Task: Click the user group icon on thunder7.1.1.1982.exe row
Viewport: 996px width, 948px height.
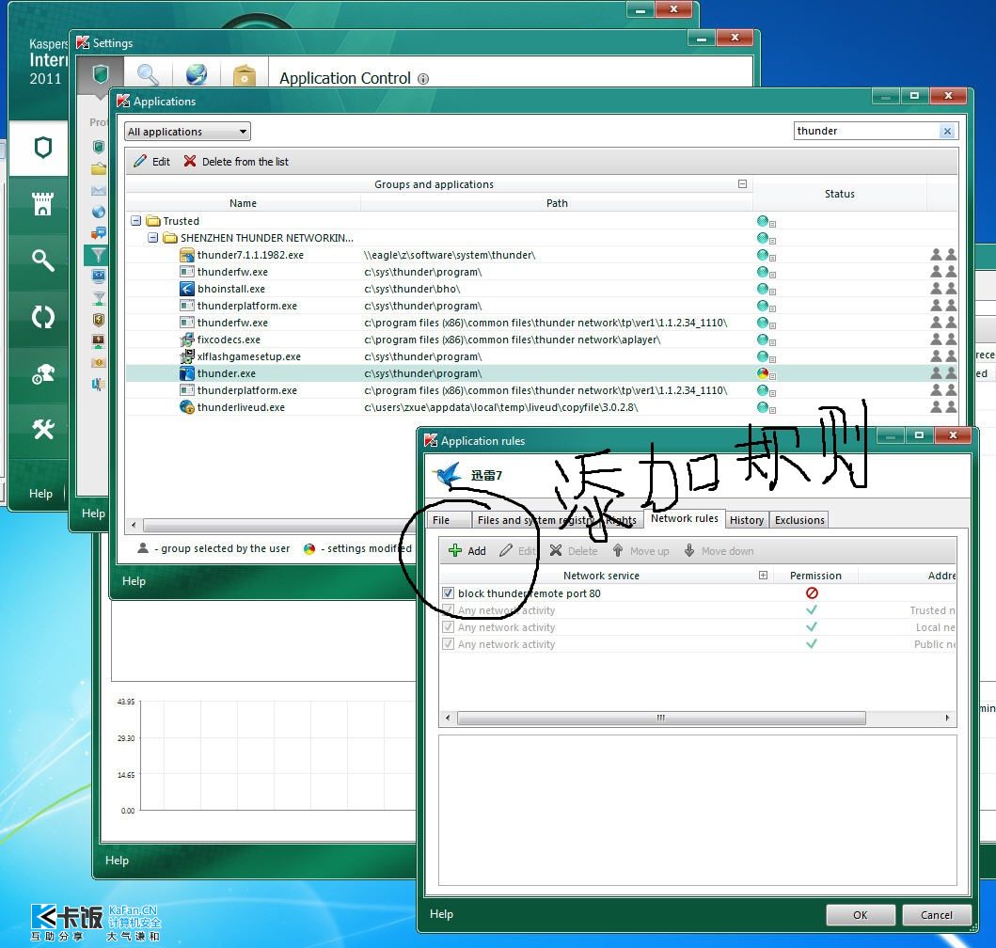Action: (x=943, y=255)
